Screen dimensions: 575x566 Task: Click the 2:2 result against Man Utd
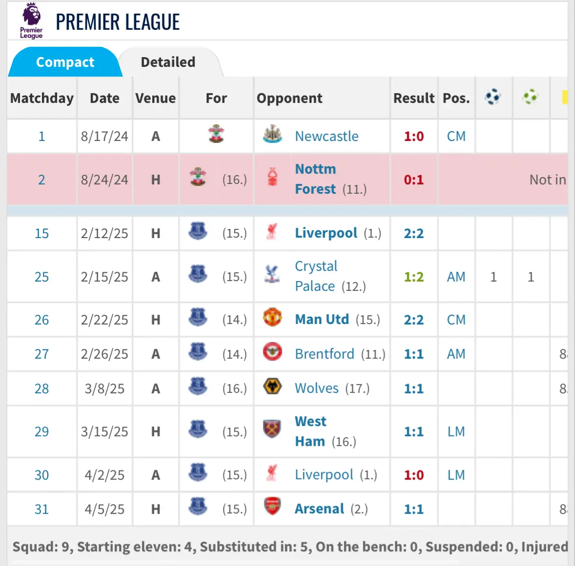point(414,320)
